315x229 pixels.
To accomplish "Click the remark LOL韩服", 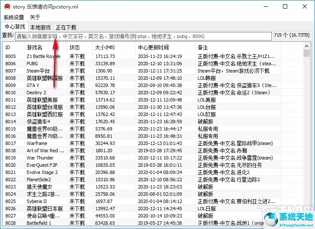I will 206,78.
